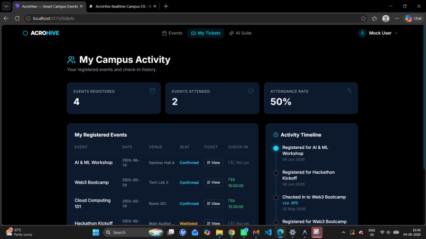Close the AcroHive Realtime Campus OS tab
Image resolution: width=426 pixels, height=239 pixels.
click(155, 6)
